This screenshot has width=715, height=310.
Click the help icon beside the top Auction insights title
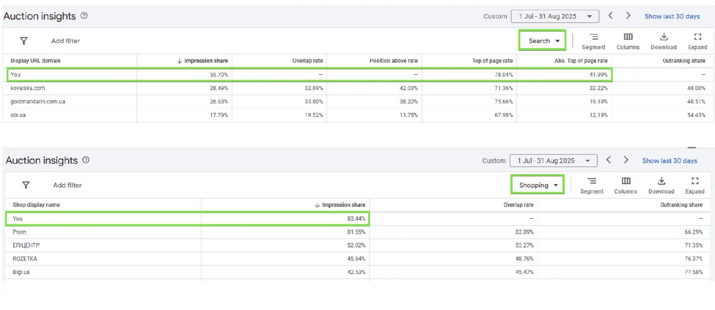click(84, 16)
